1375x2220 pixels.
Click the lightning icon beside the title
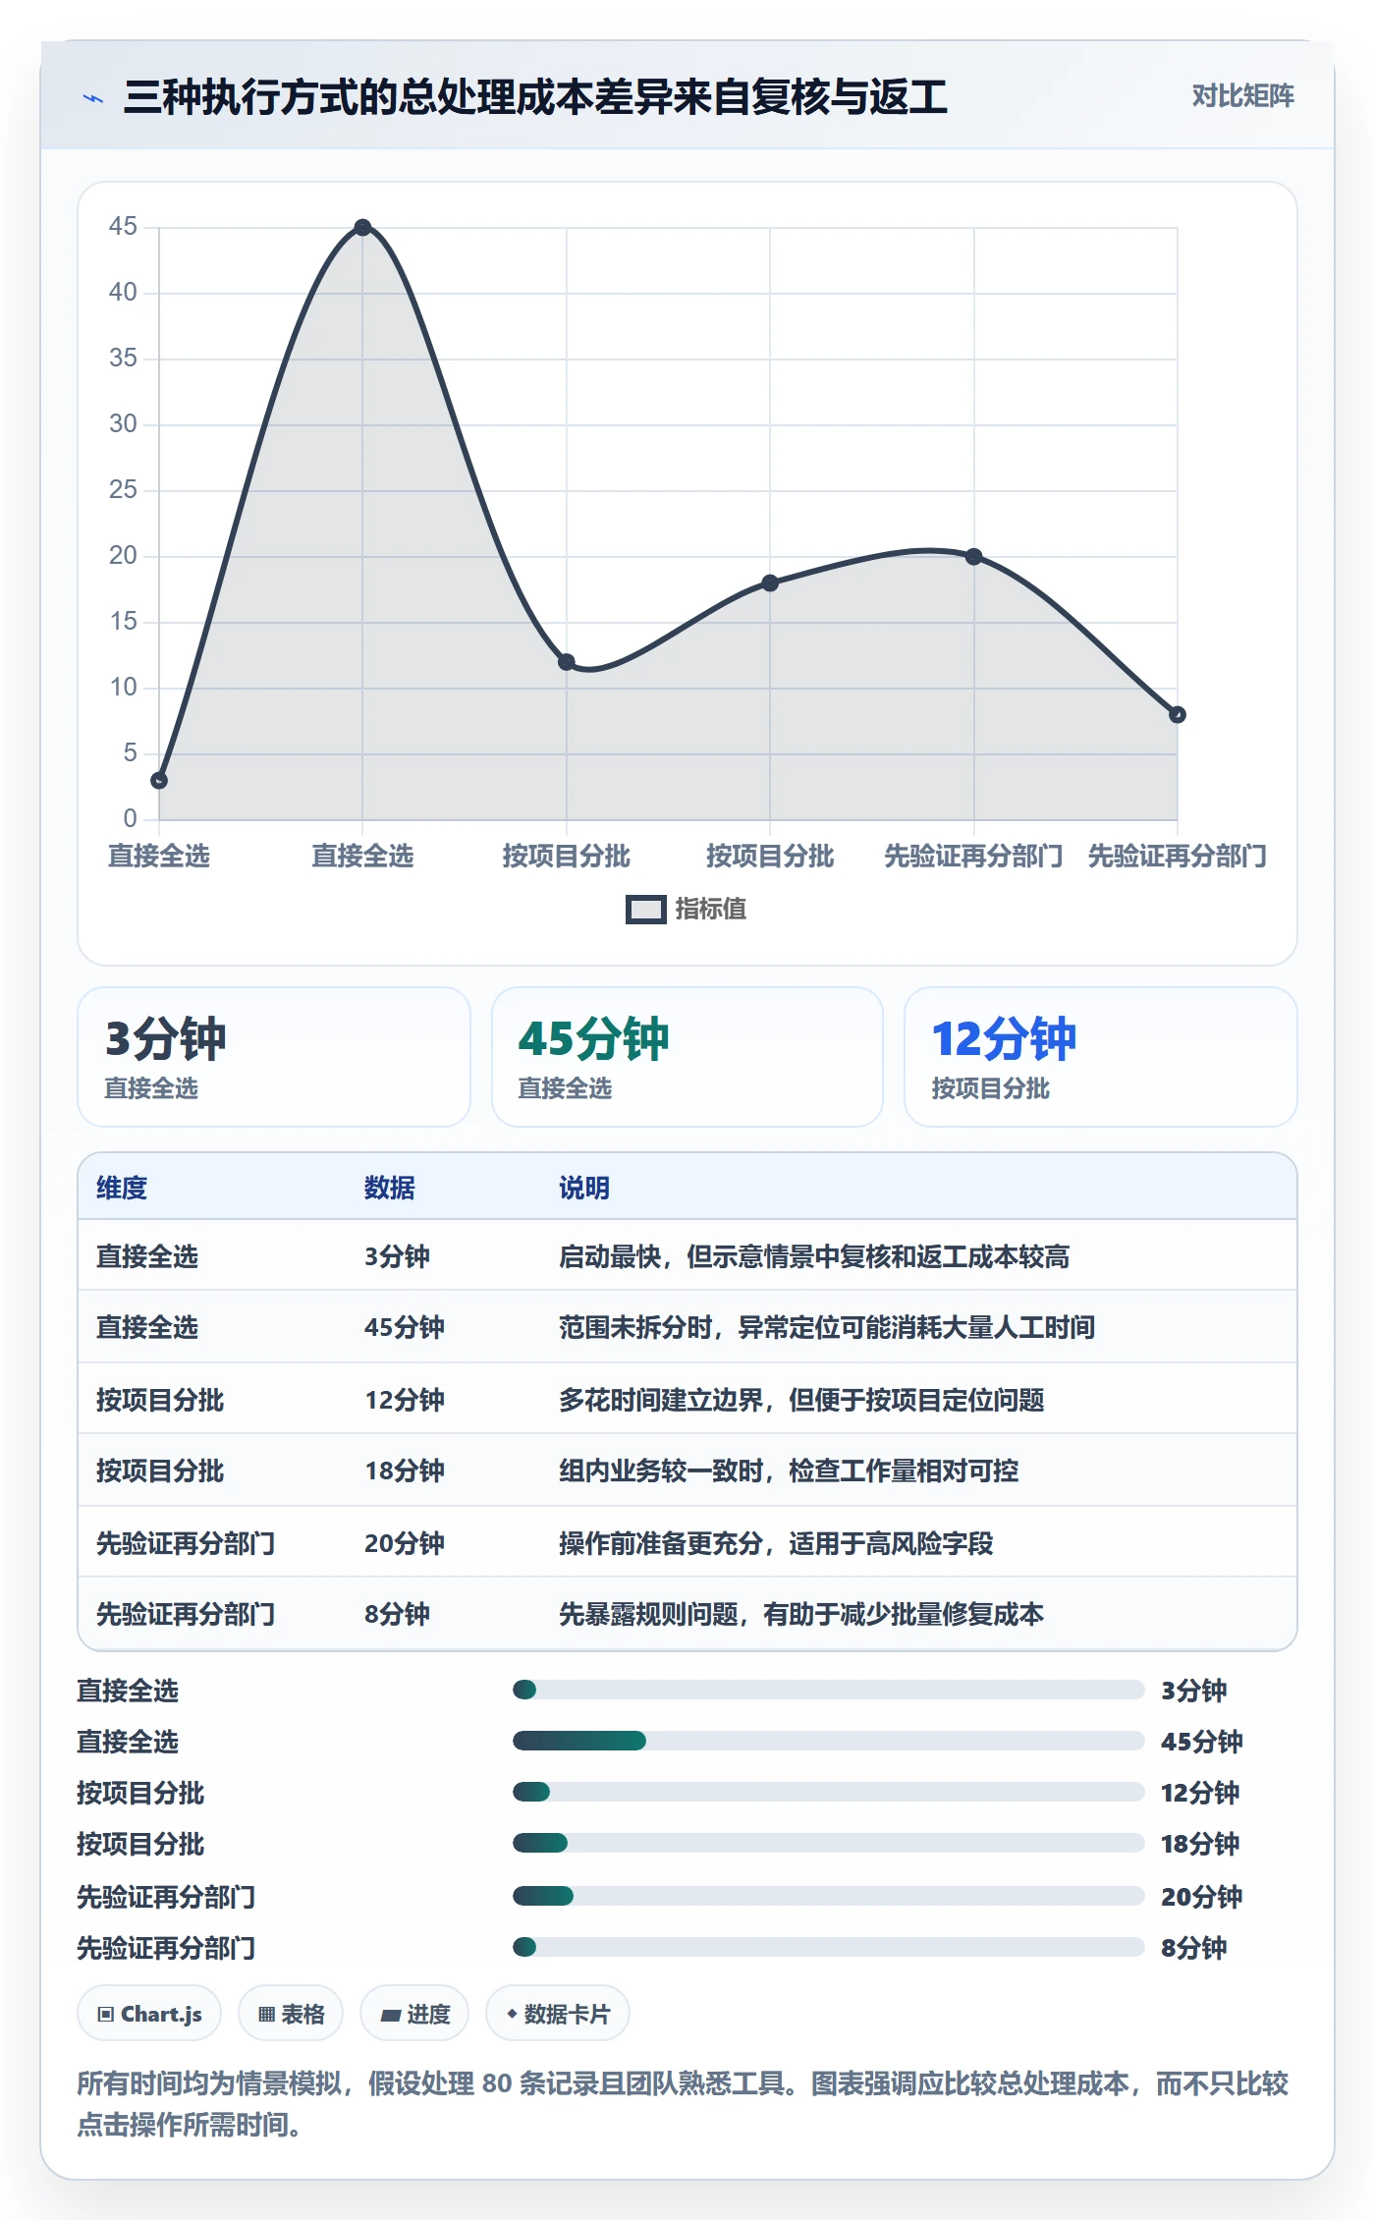[93, 97]
